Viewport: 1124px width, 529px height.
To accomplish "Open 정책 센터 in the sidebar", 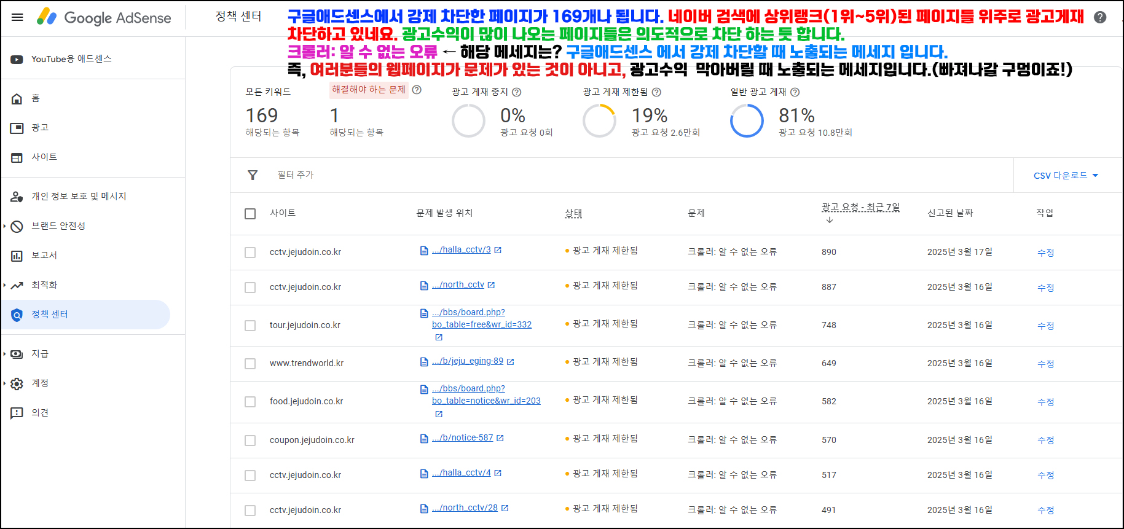I will coord(86,315).
